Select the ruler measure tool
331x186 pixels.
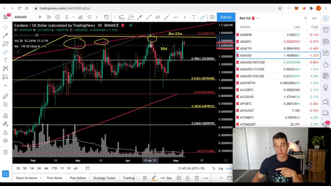pyautogui.click(x=5, y=96)
